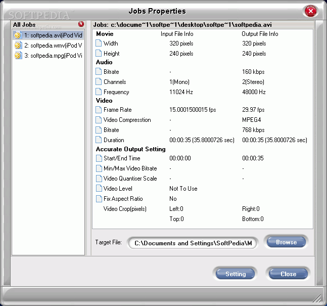327x306 pixels.
Task: Click the Input File Info column header
Action: pos(177,34)
